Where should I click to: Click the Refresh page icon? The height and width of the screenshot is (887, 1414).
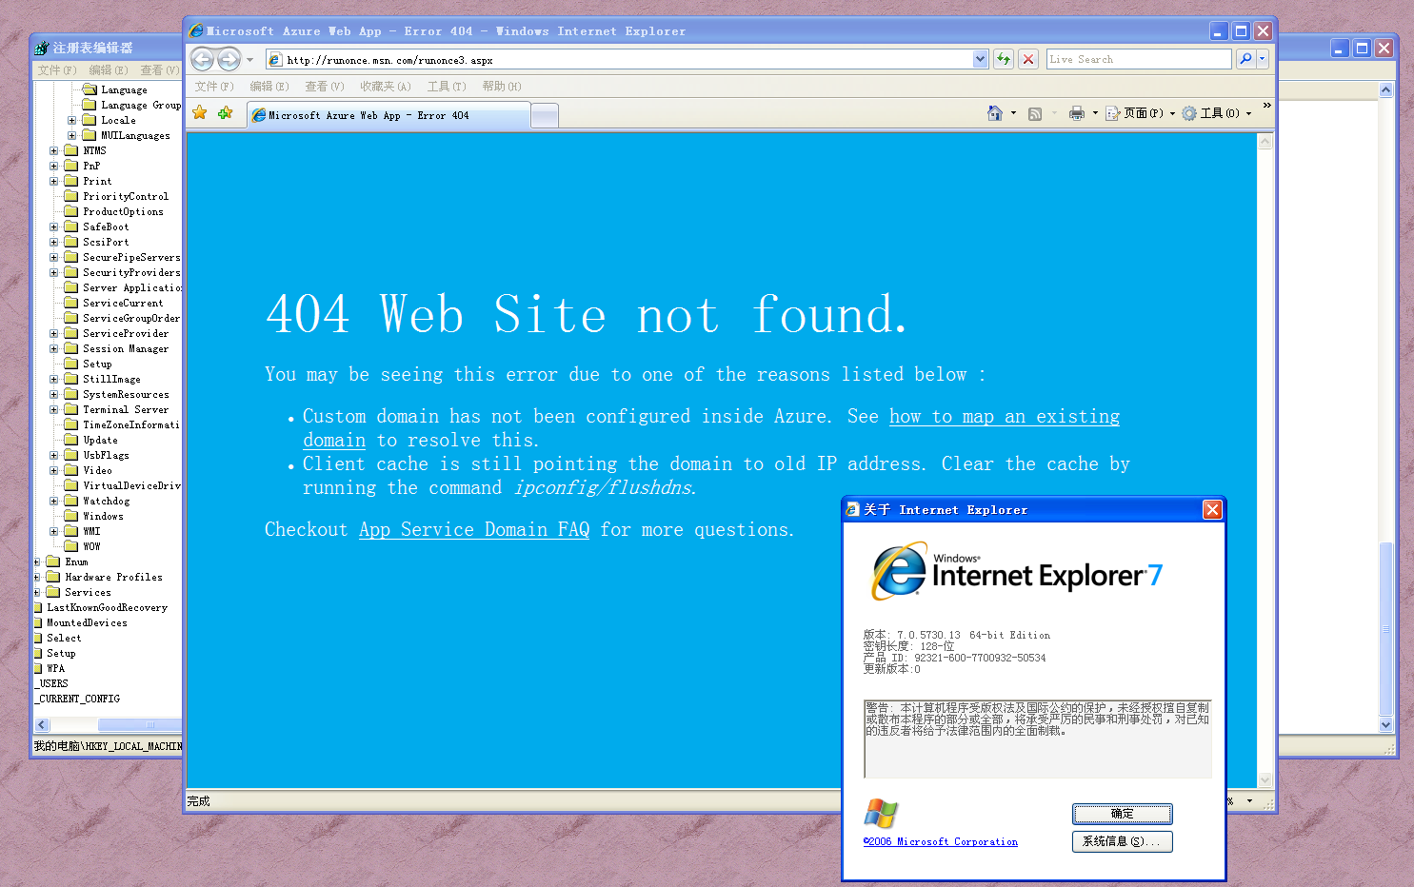pos(1004,59)
